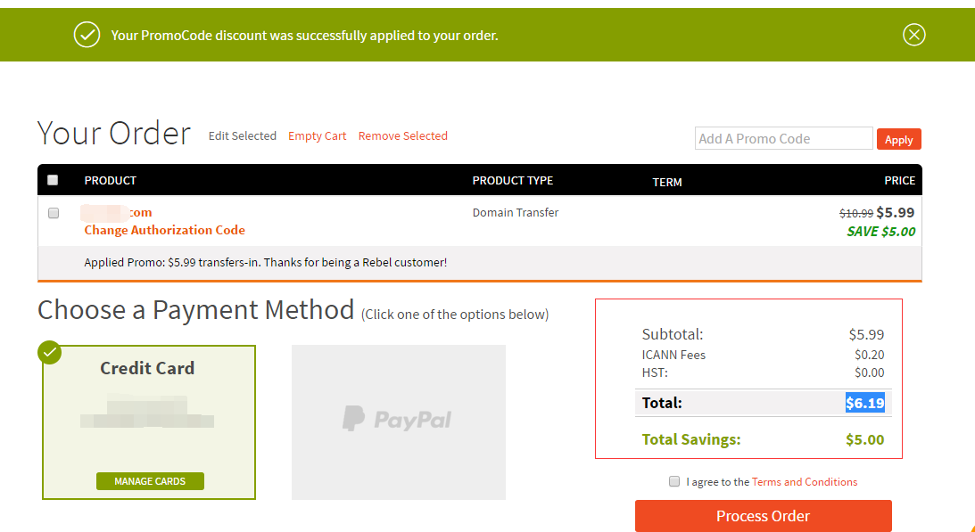Open Manage Cards
Screen dimensions: 975x532
pos(150,481)
